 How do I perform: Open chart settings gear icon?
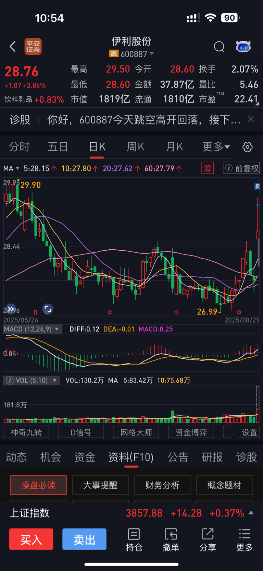point(247,147)
